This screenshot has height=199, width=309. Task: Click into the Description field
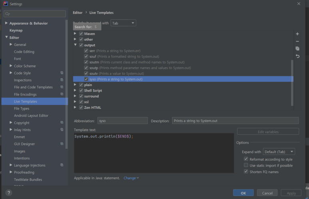235,121
